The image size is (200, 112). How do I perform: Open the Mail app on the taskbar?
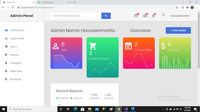[97, 109]
